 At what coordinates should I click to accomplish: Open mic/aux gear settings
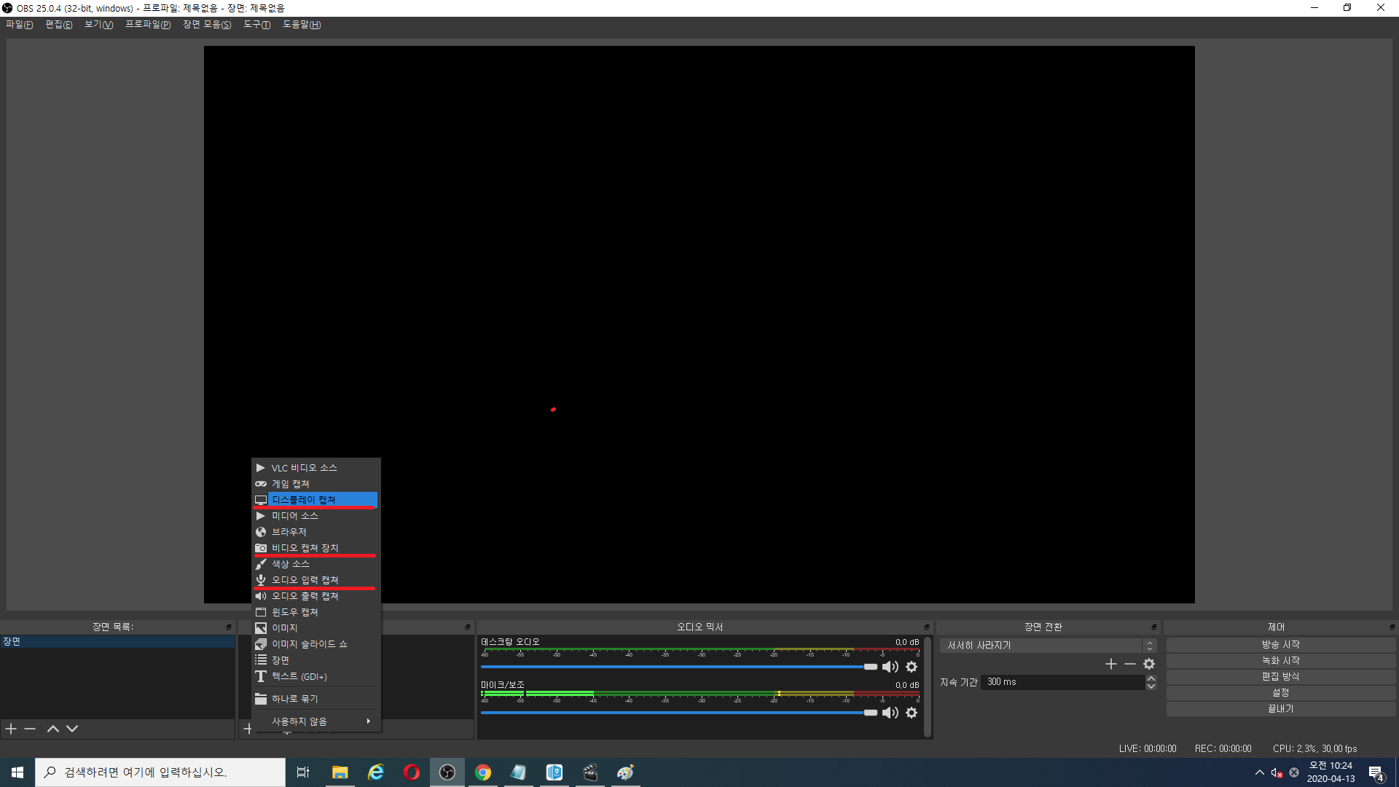pos(912,713)
